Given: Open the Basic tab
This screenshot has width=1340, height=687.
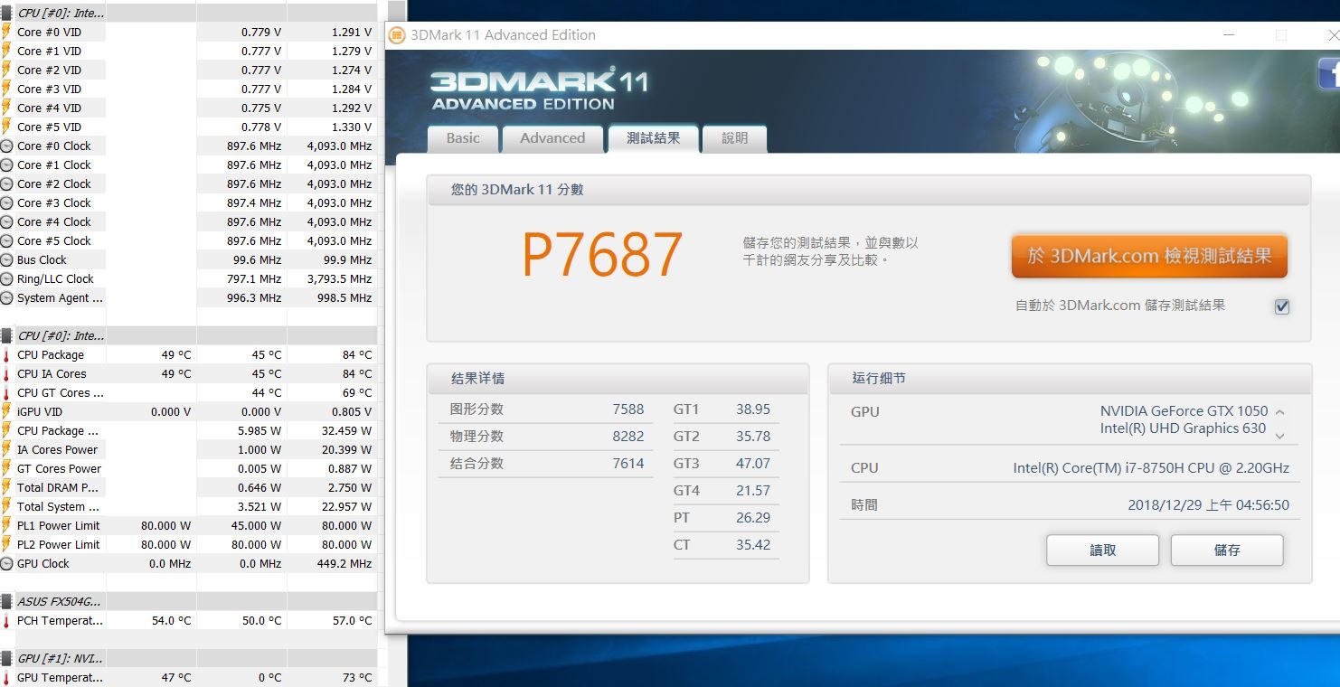Looking at the screenshot, I should coord(463,138).
